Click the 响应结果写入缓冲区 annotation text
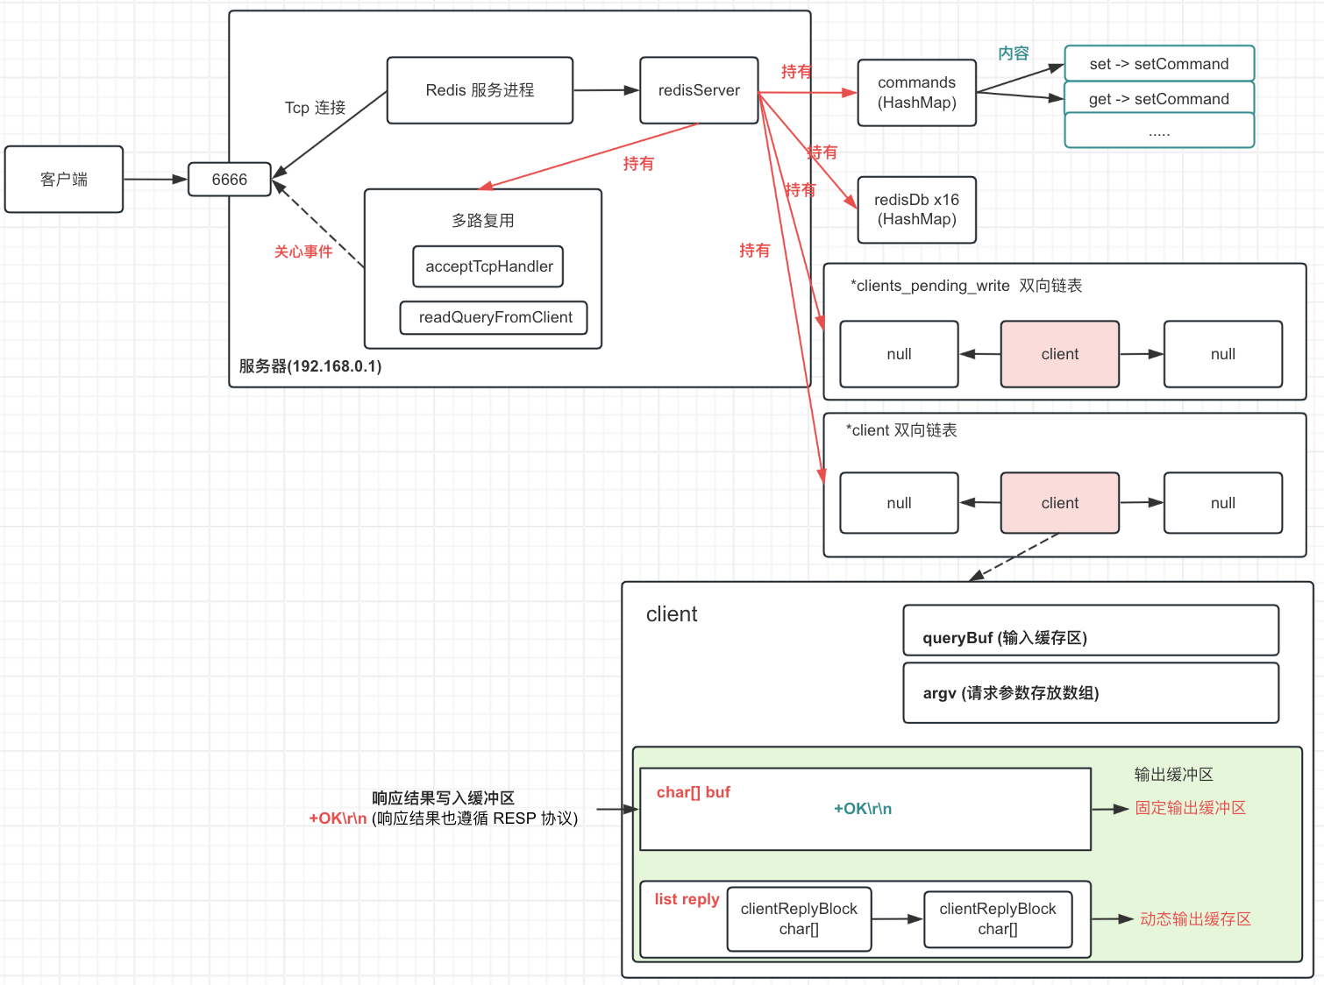 tap(443, 798)
